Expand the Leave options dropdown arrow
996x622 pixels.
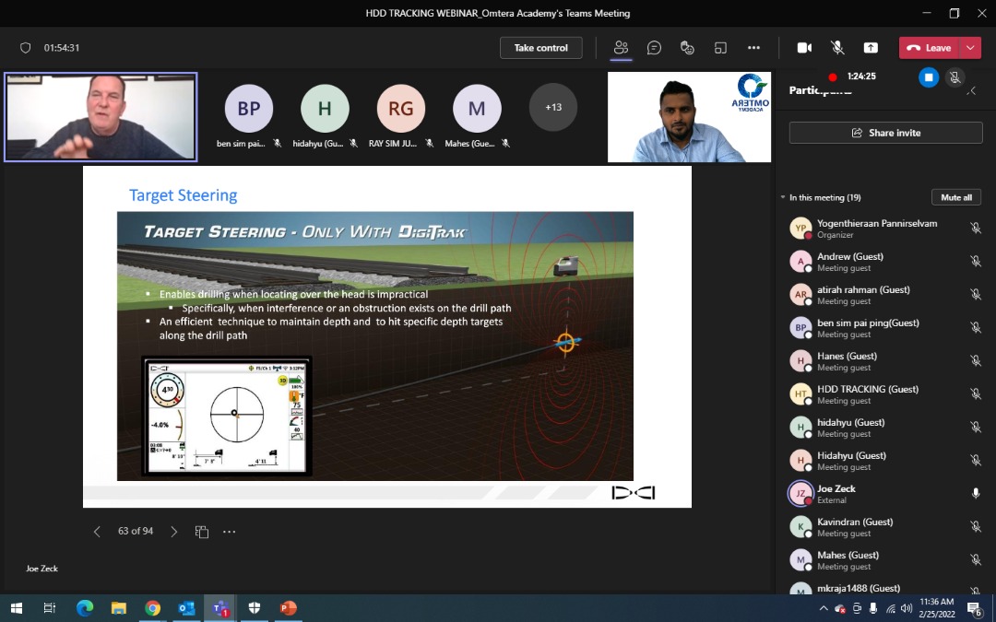970,48
